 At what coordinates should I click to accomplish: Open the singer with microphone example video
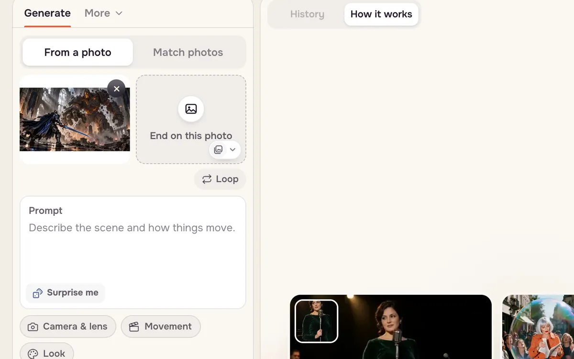[x=391, y=327]
